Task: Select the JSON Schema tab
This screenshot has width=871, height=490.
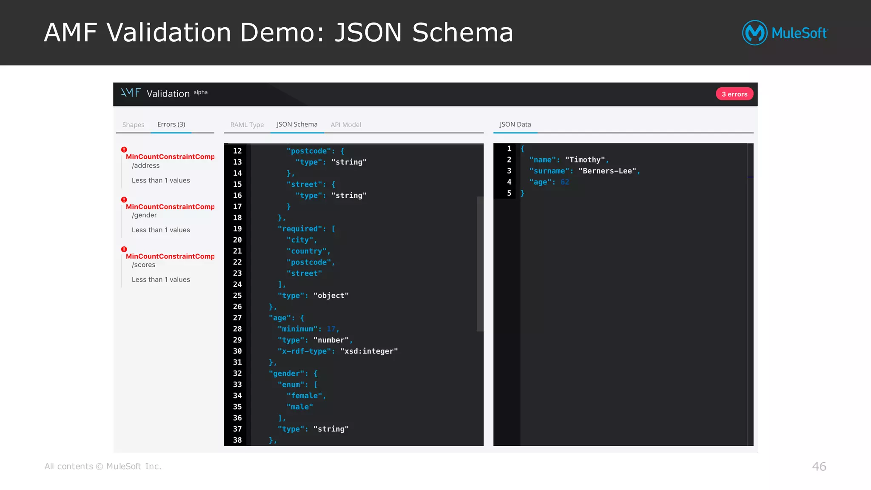Action: click(297, 124)
